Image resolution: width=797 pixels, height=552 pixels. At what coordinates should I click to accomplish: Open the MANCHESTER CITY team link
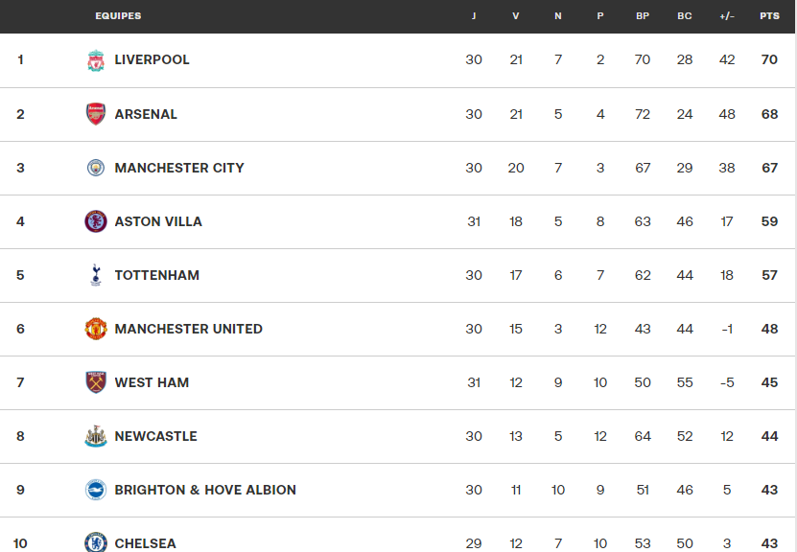click(179, 168)
